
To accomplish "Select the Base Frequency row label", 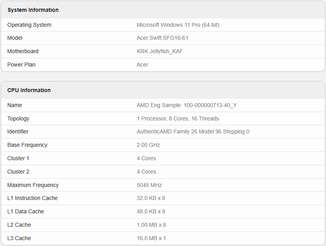I will [x=27, y=145].
